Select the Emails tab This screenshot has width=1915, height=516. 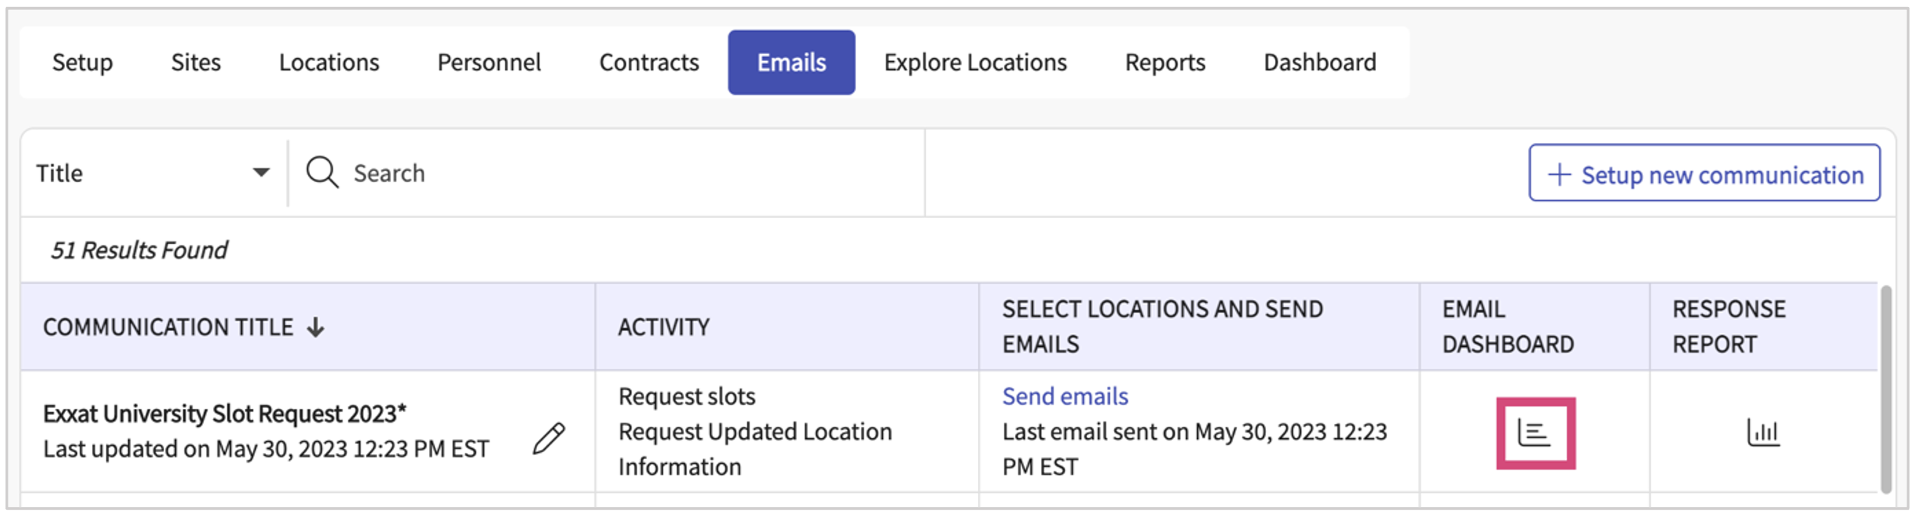click(791, 62)
